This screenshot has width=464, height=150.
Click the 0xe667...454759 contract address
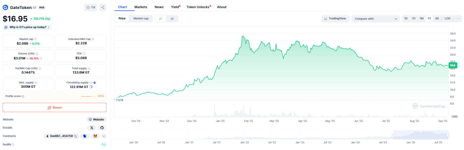click(61, 136)
